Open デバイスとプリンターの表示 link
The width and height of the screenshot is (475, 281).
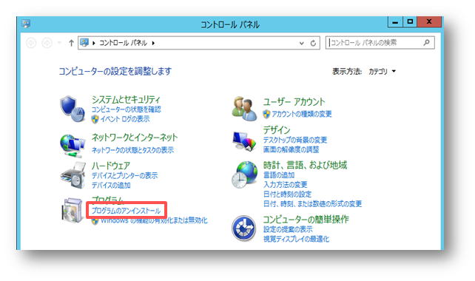point(124,175)
